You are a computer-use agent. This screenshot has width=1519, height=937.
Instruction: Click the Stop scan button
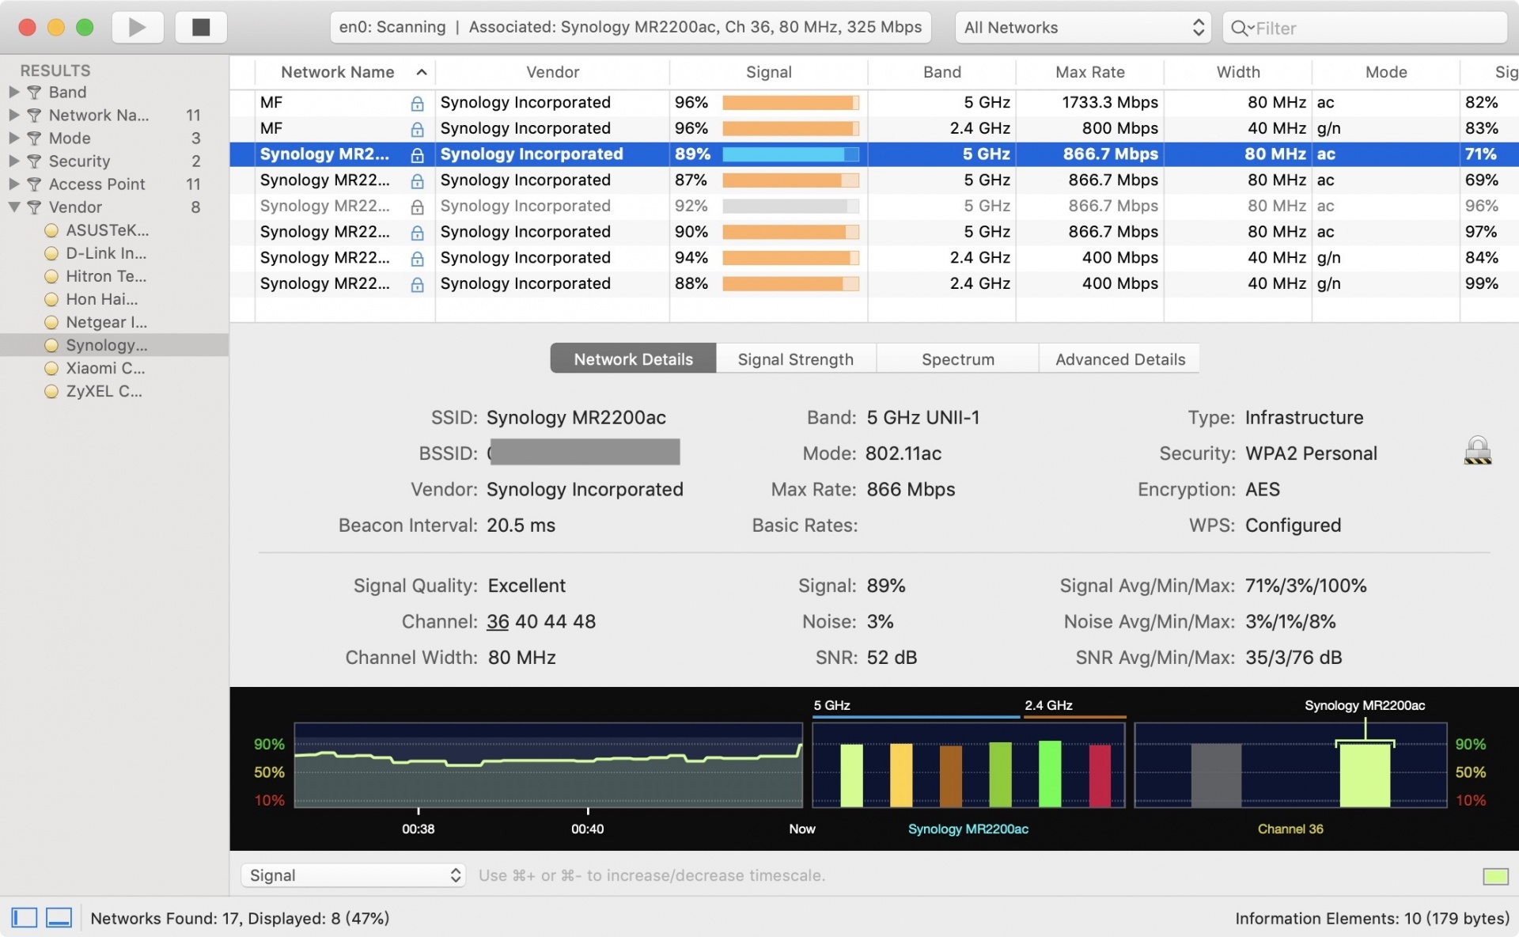(201, 27)
